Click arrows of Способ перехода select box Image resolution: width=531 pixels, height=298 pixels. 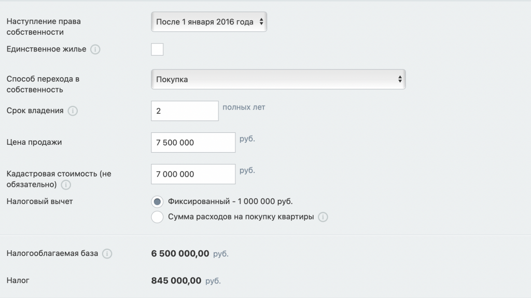click(x=399, y=79)
